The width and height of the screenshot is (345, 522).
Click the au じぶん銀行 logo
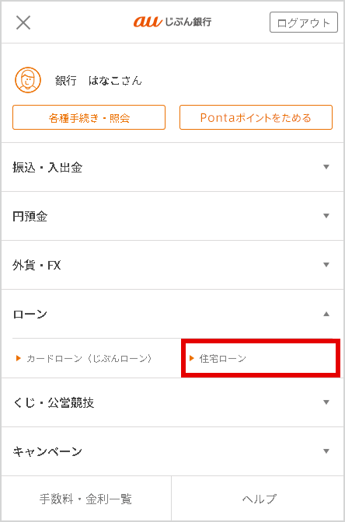(172, 22)
